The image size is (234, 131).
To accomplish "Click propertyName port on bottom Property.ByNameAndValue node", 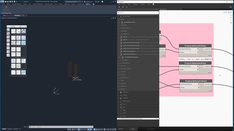I will (x=189, y=84).
